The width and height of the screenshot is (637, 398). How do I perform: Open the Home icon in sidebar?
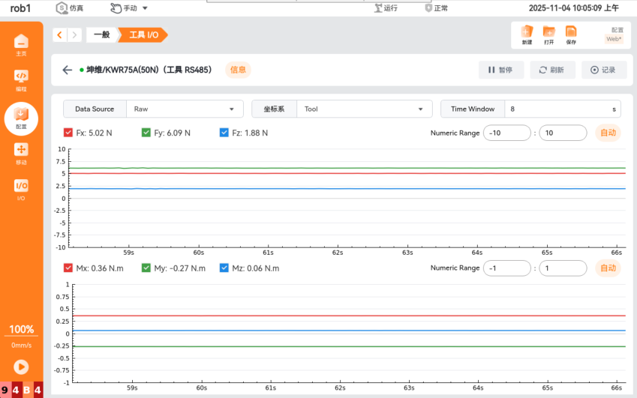coord(21,43)
